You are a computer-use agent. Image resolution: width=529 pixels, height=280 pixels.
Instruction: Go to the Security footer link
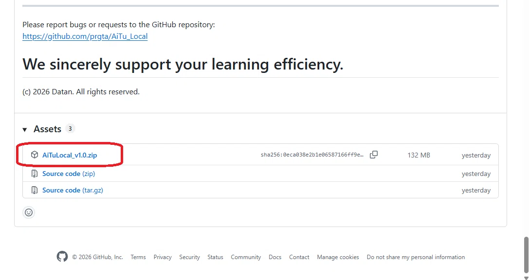tap(189, 257)
